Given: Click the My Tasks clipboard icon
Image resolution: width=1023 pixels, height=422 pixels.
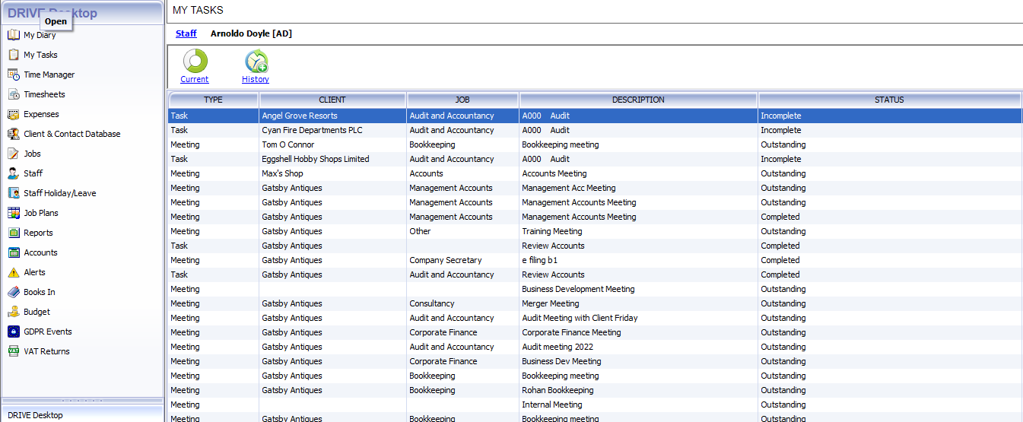Looking at the screenshot, I should click(x=13, y=55).
